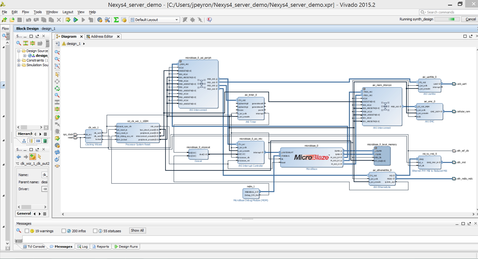Image resolution: width=478 pixels, height=259 pixels.
Task: Cancel the running synth_design task
Action: 470,19
